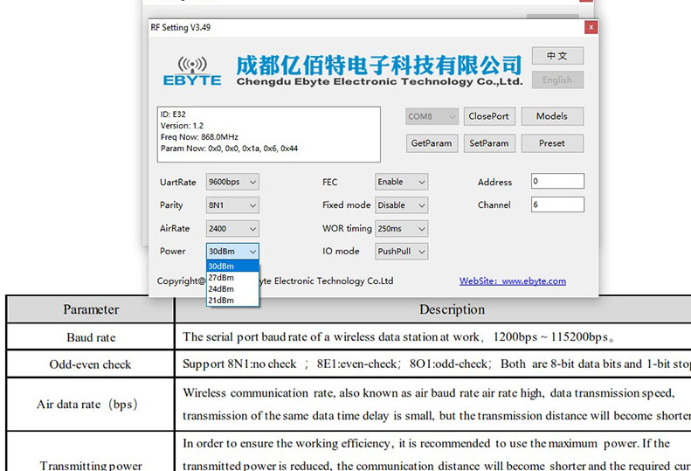Open the WOR timing 250ms dropdown

click(x=402, y=228)
